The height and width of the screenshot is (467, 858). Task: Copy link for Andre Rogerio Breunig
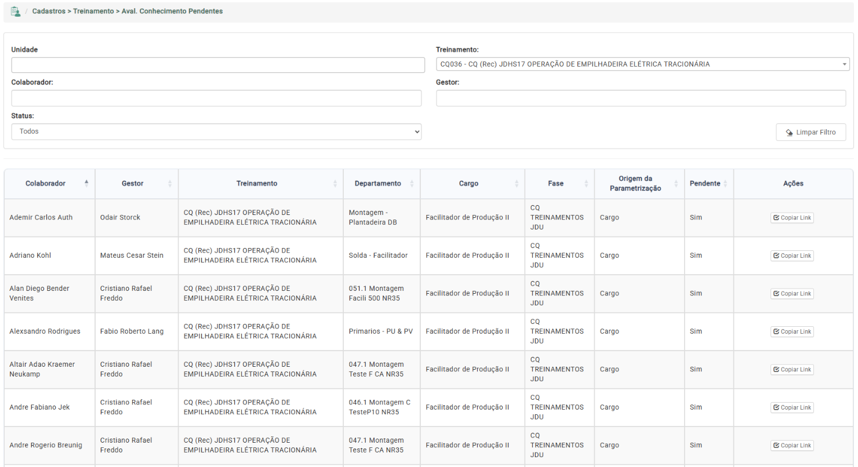point(792,446)
